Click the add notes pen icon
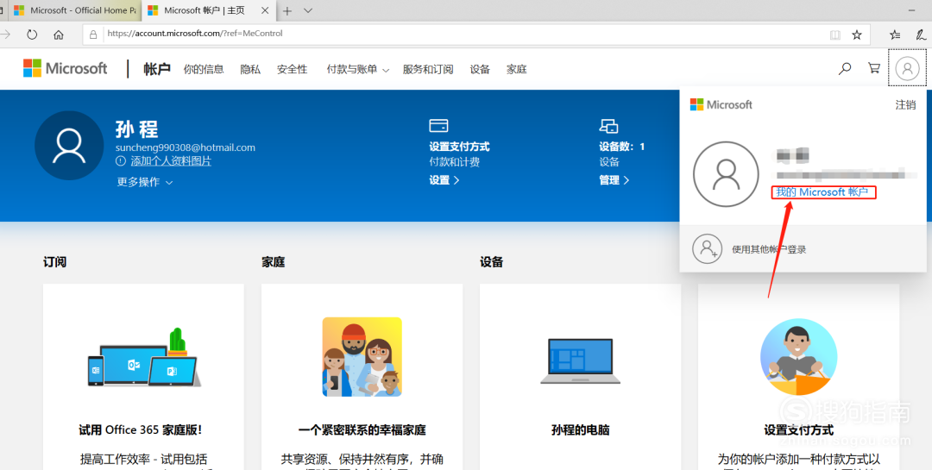 tap(921, 35)
